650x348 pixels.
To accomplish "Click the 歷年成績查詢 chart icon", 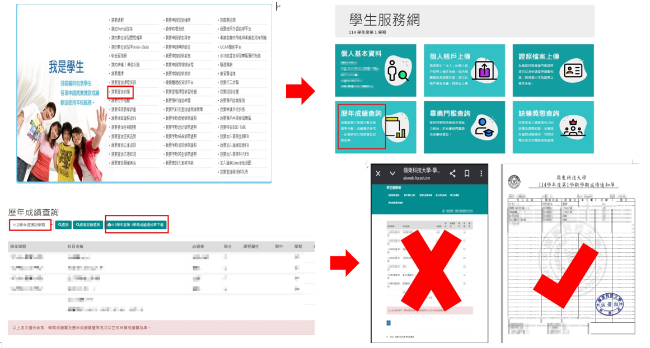I will [398, 126].
